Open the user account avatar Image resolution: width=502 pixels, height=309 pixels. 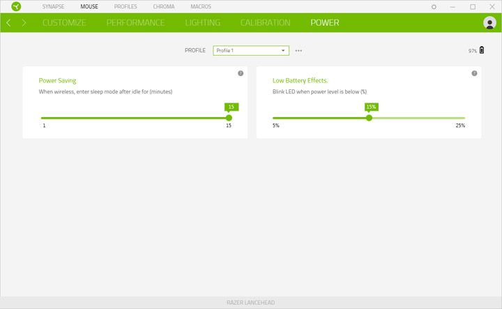point(489,23)
